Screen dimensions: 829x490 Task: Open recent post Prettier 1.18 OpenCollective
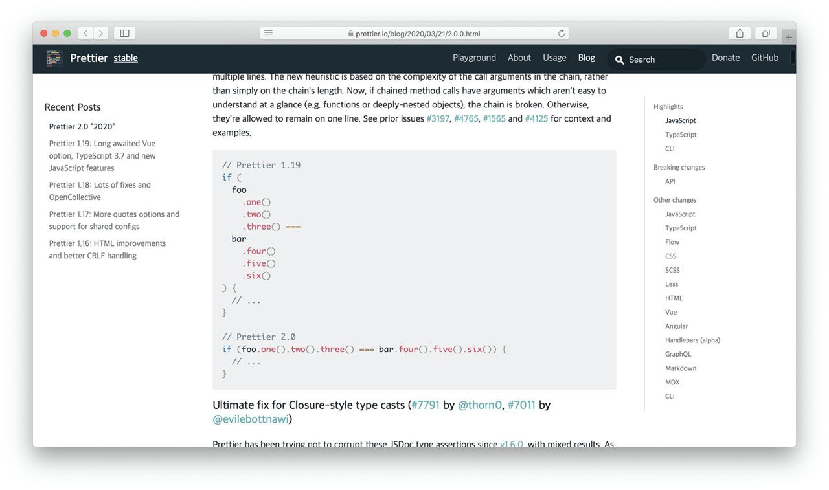coord(100,191)
